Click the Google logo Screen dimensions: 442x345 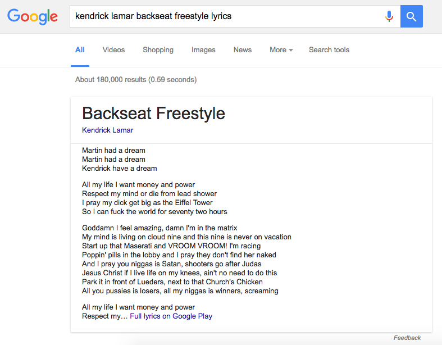pyautogui.click(x=33, y=16)
